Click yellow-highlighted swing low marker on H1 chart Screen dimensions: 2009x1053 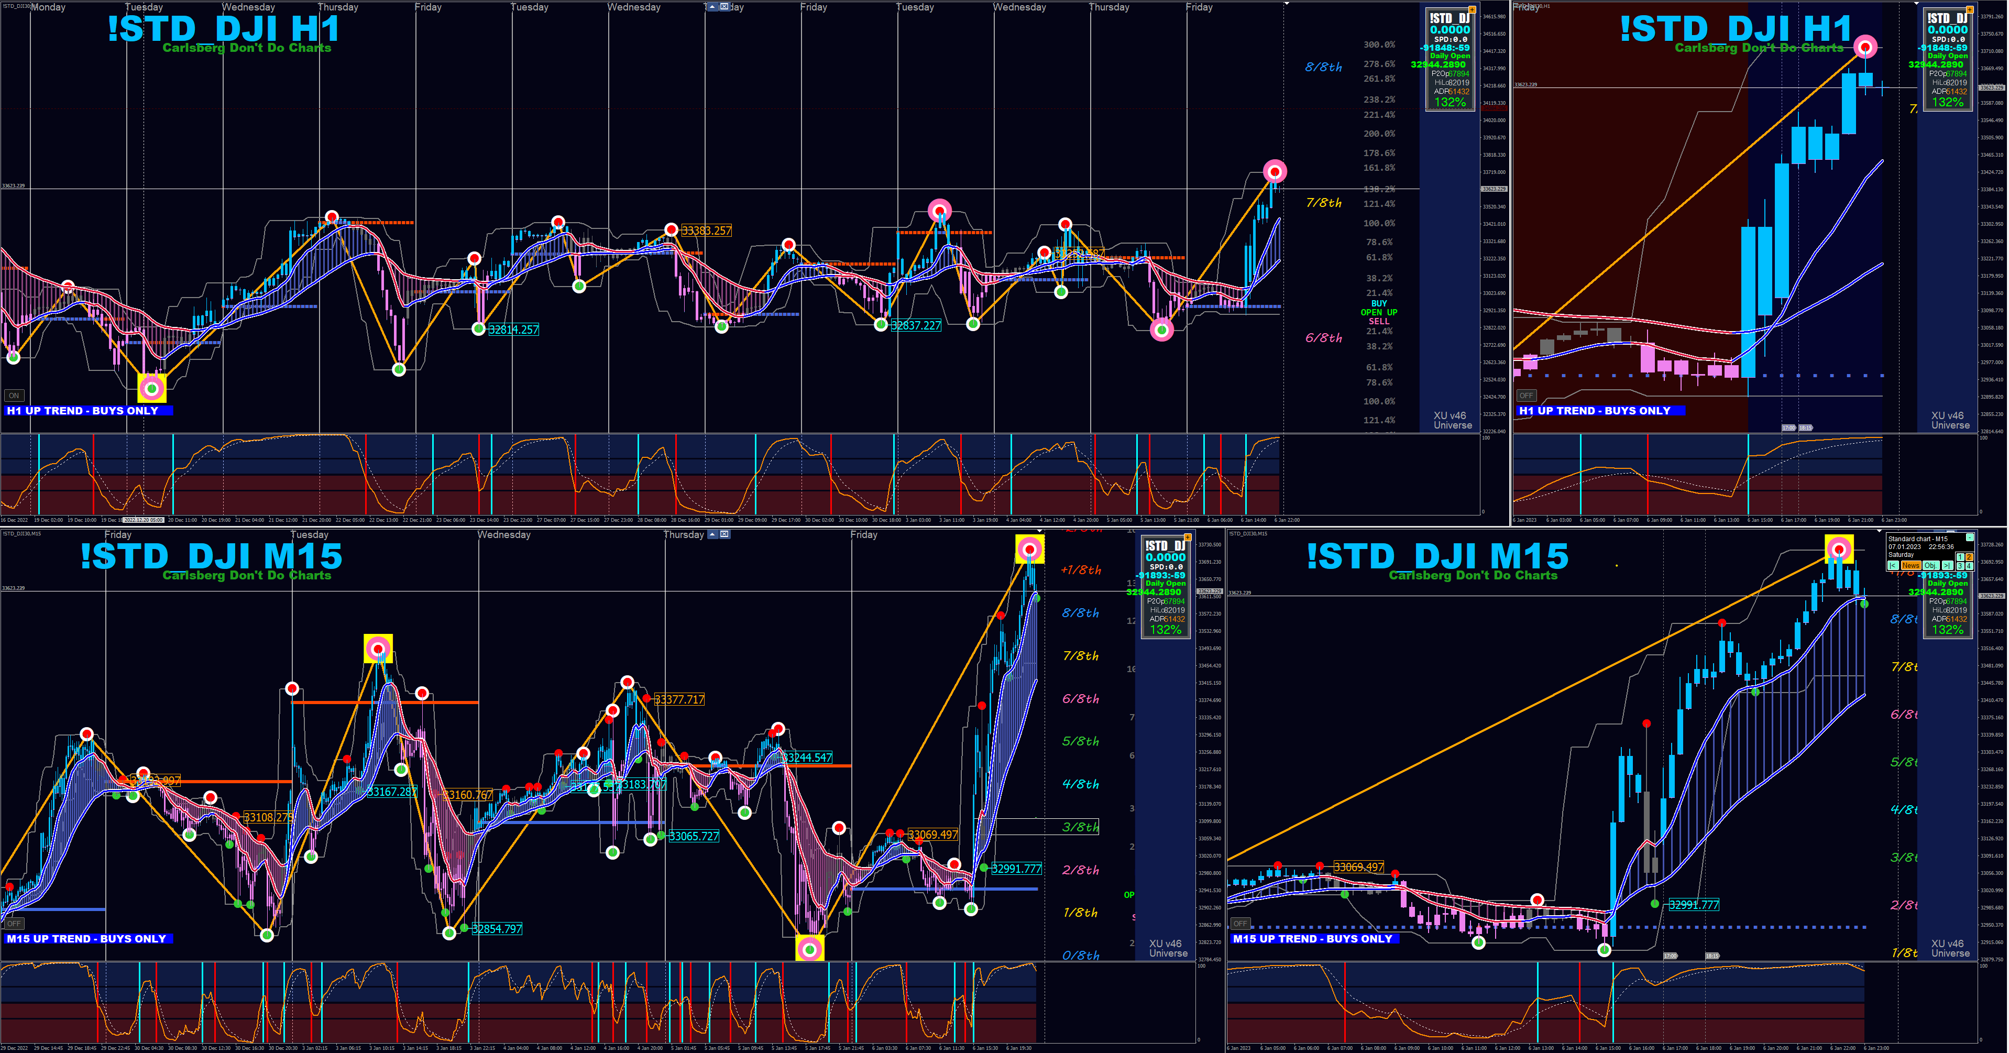coord(151,388)
